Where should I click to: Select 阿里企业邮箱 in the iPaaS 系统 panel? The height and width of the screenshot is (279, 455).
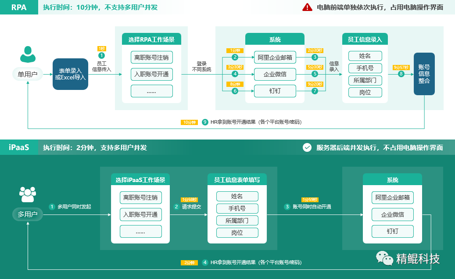pos(393,198)
